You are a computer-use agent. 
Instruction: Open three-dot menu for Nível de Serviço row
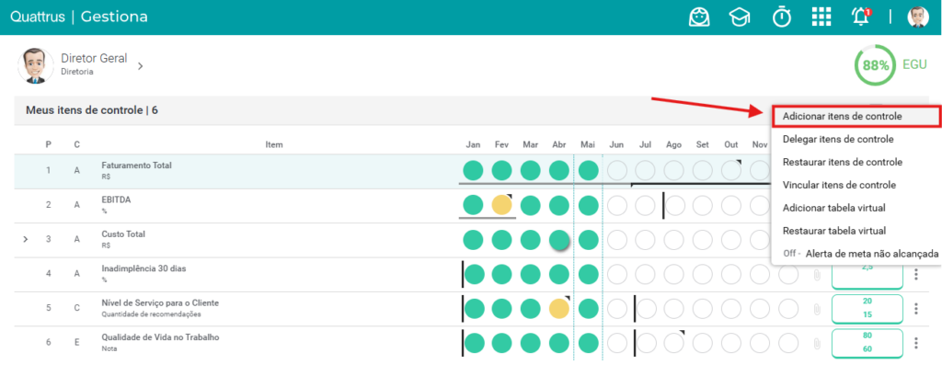point(916,309)
